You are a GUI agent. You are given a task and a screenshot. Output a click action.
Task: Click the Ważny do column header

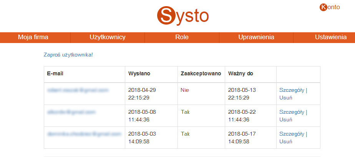[241, 73]
